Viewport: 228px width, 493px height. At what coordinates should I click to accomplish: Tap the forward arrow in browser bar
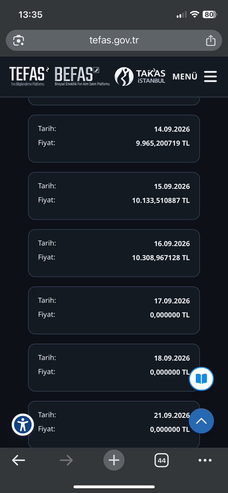point(66,460)
